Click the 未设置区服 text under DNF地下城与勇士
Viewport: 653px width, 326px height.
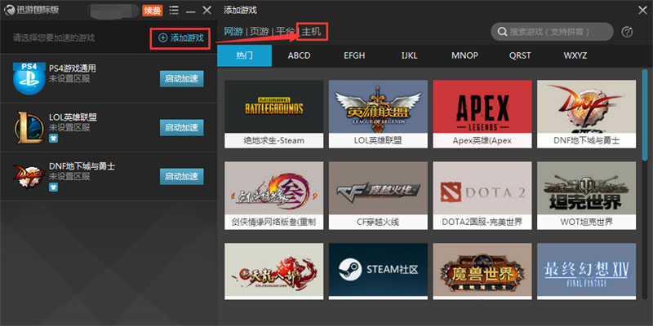69,176
